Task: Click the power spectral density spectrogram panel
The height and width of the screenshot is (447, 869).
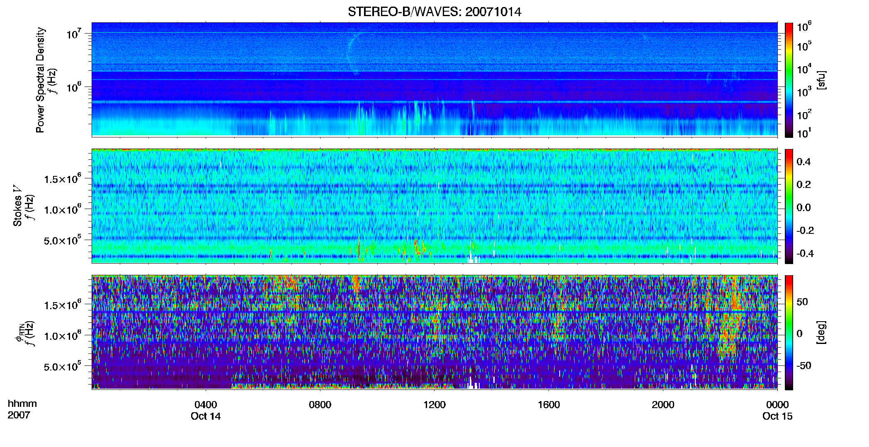Action: click(434, 79)
